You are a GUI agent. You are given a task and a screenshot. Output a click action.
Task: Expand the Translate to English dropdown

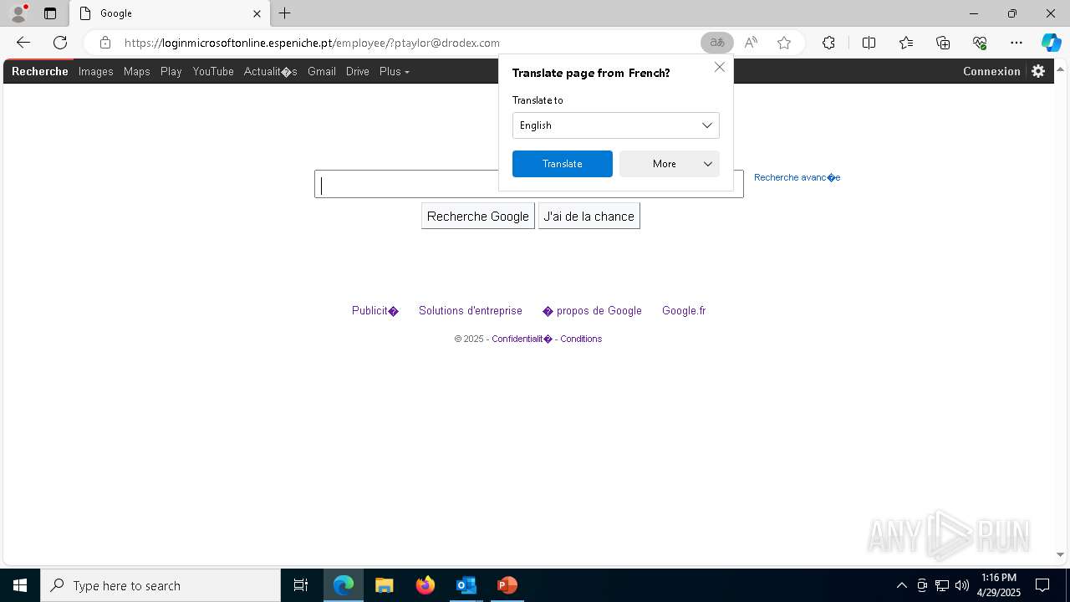pyautogui.click(x=615, y=125)
